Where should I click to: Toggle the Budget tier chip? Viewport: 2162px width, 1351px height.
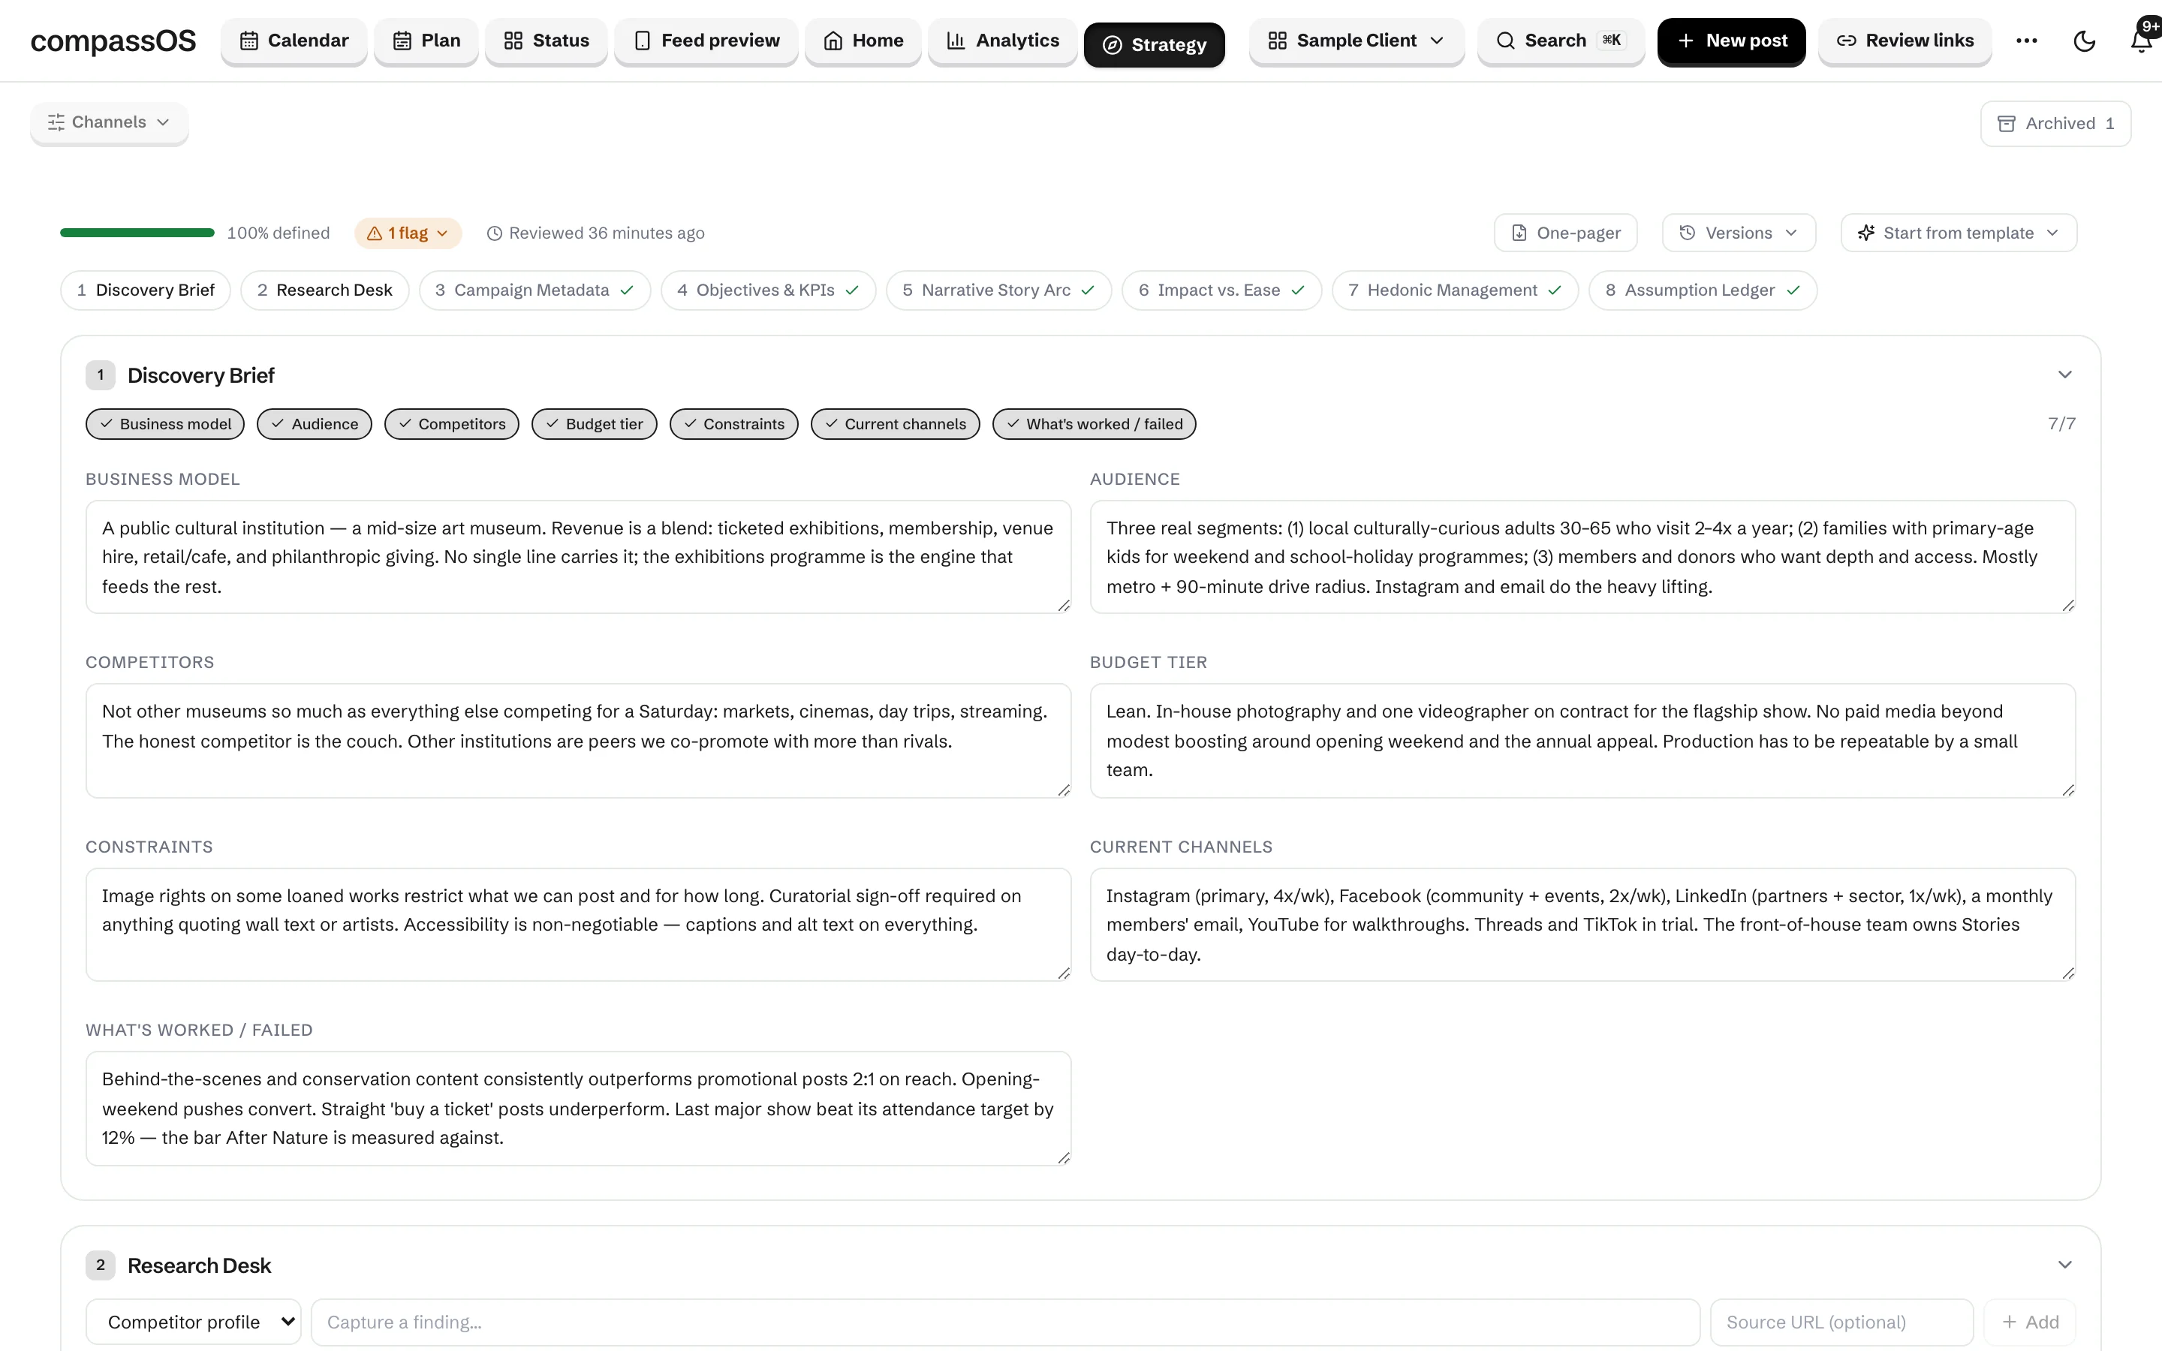[x=594, y=424]
